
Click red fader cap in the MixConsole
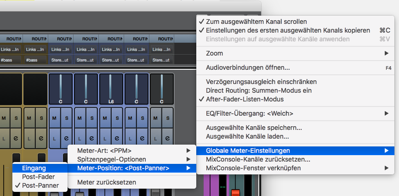coord(236,192)
